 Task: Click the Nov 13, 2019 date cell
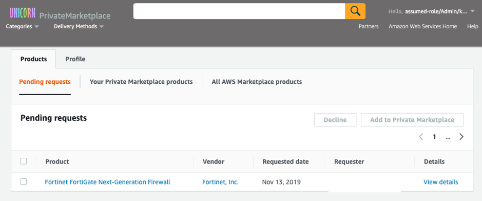click(281, 182)
